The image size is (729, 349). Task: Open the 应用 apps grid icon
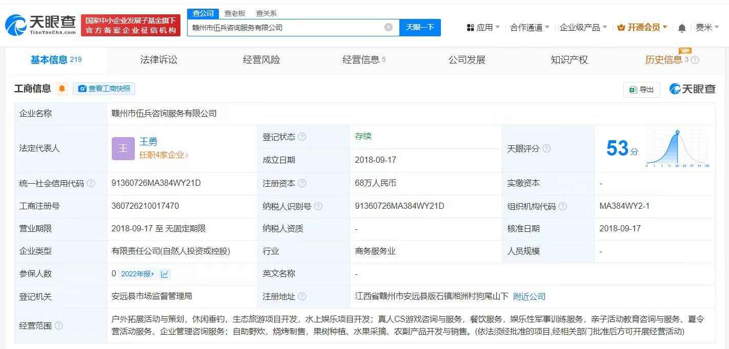tap(472, 27)
